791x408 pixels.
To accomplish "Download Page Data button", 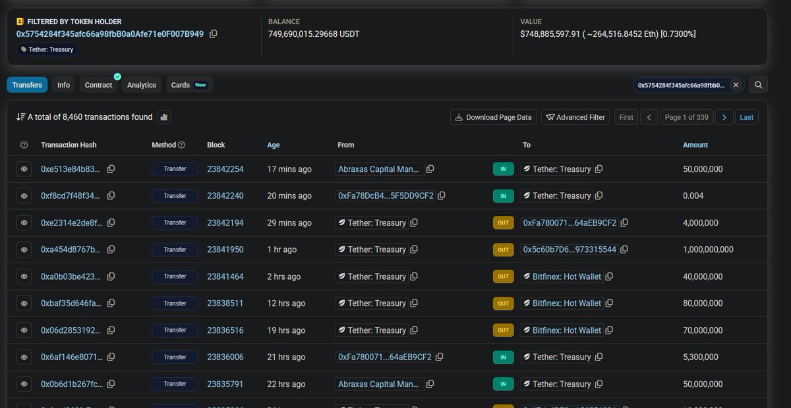I will click(494, 117).
